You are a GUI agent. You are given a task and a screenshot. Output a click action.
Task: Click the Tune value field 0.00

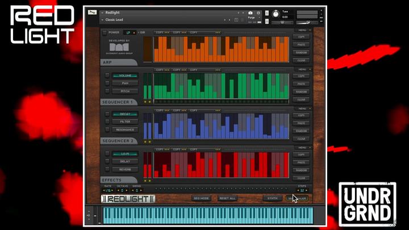tap(285, 17)
